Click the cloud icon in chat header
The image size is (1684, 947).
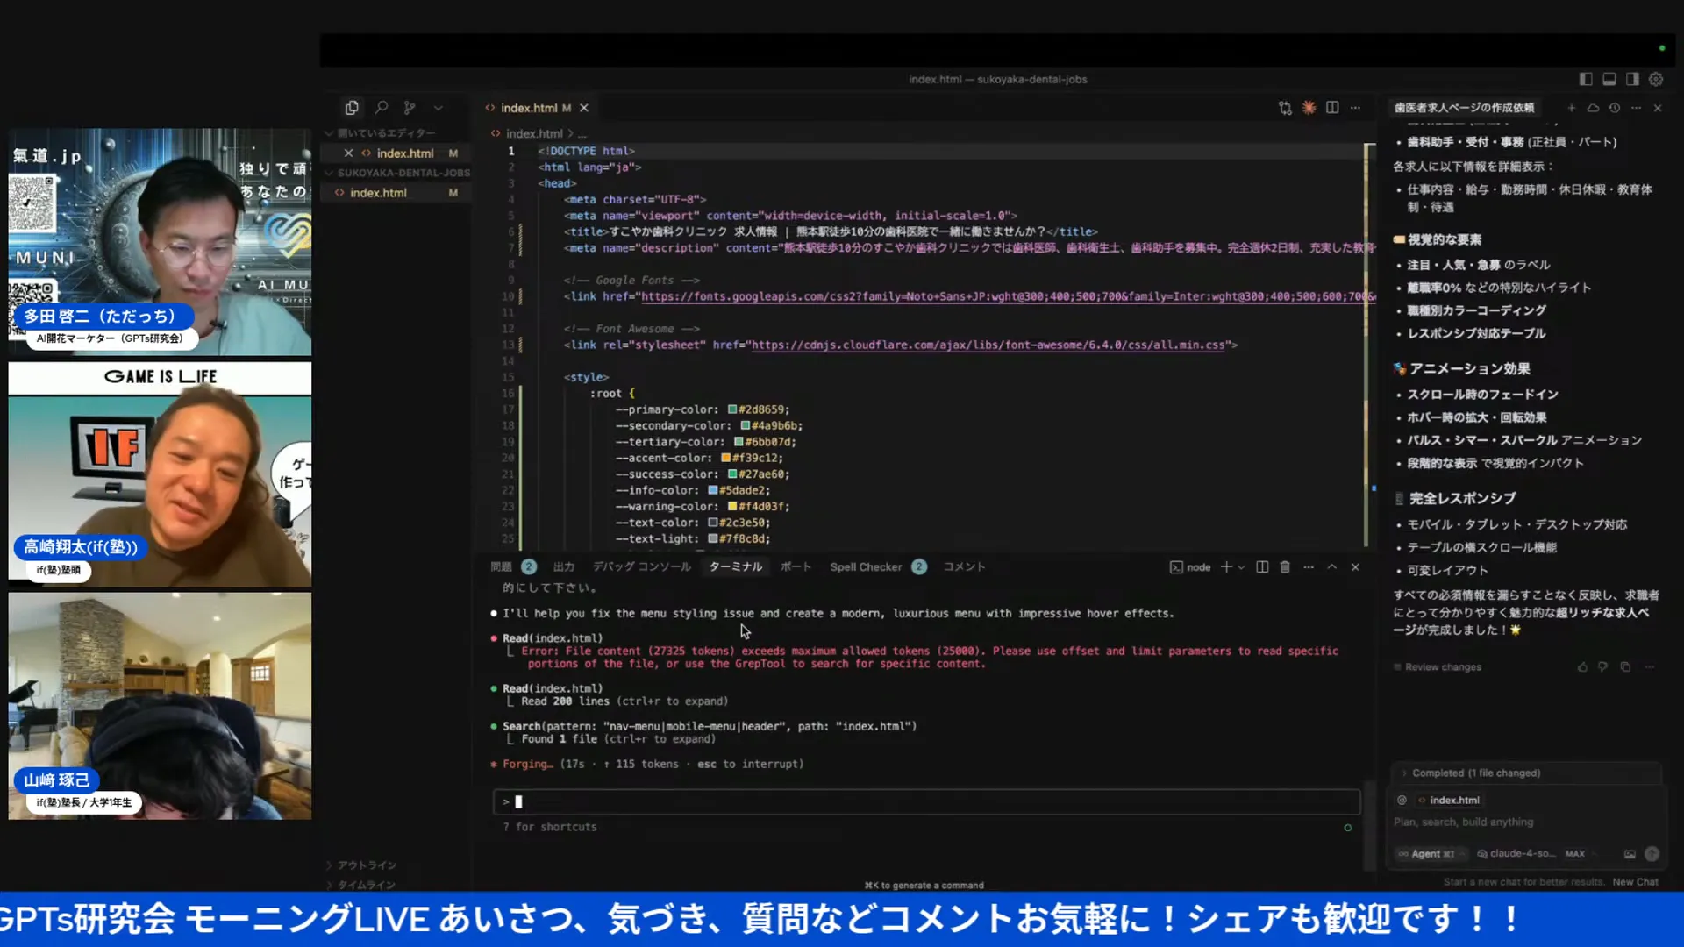pyautogui.click(x=1593, y=108)
